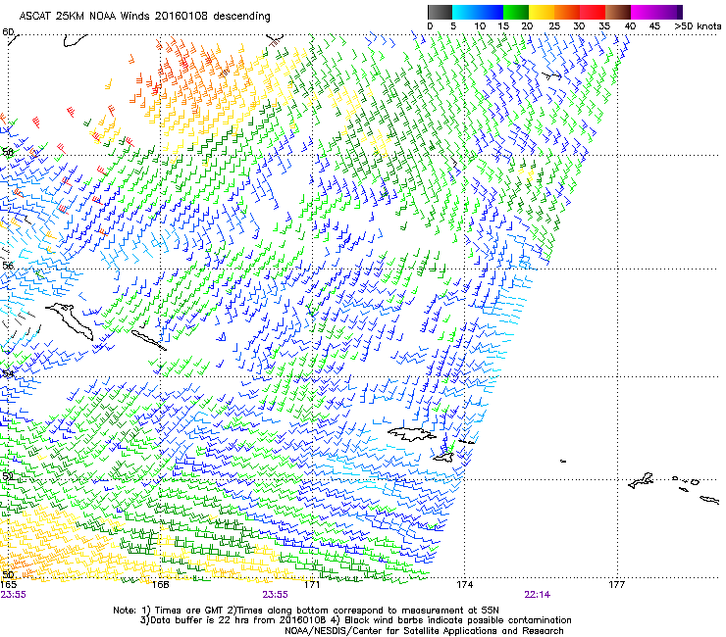
Task: Click the latitude label '52'
Action: 8,476
